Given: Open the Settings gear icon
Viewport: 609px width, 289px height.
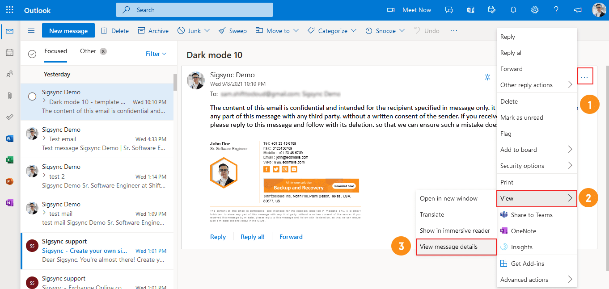Looking at the screenshot, I should [535, 10].
